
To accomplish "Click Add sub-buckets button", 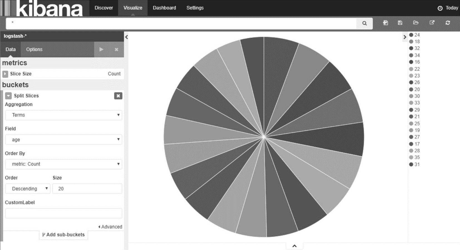I will pyautogui.click(x=63, y=235).
